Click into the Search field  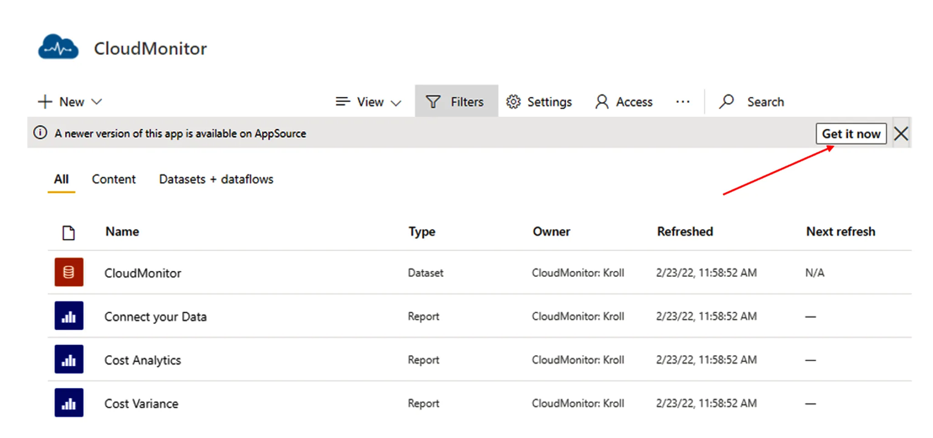(x=765, y=102)
